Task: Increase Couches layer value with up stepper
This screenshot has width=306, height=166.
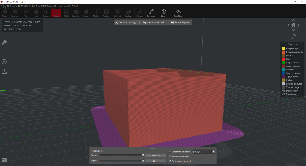Action: (x=165, y=154)
